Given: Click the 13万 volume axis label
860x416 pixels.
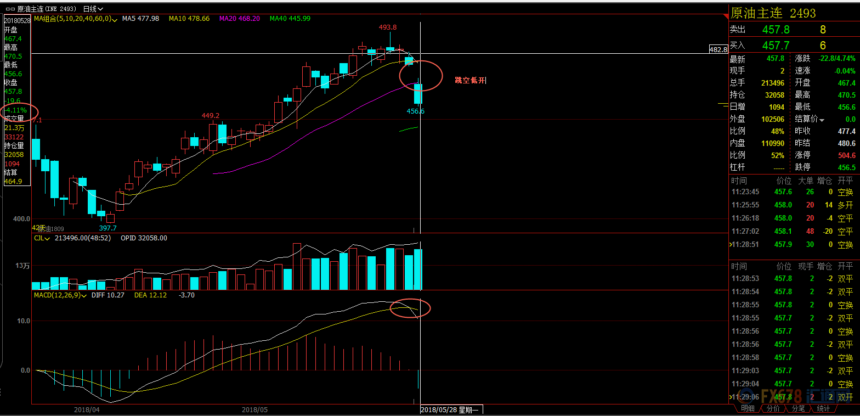Looking at the screenshot, I should 22,266.
